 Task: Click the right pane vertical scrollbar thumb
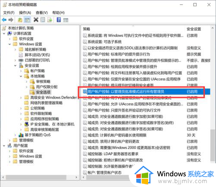[212, 146]
